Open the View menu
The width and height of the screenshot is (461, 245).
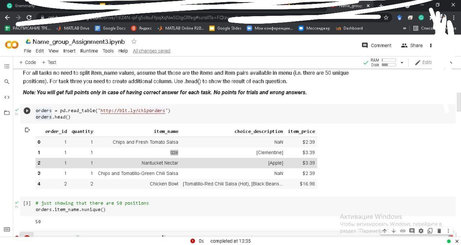coord(53,51)
